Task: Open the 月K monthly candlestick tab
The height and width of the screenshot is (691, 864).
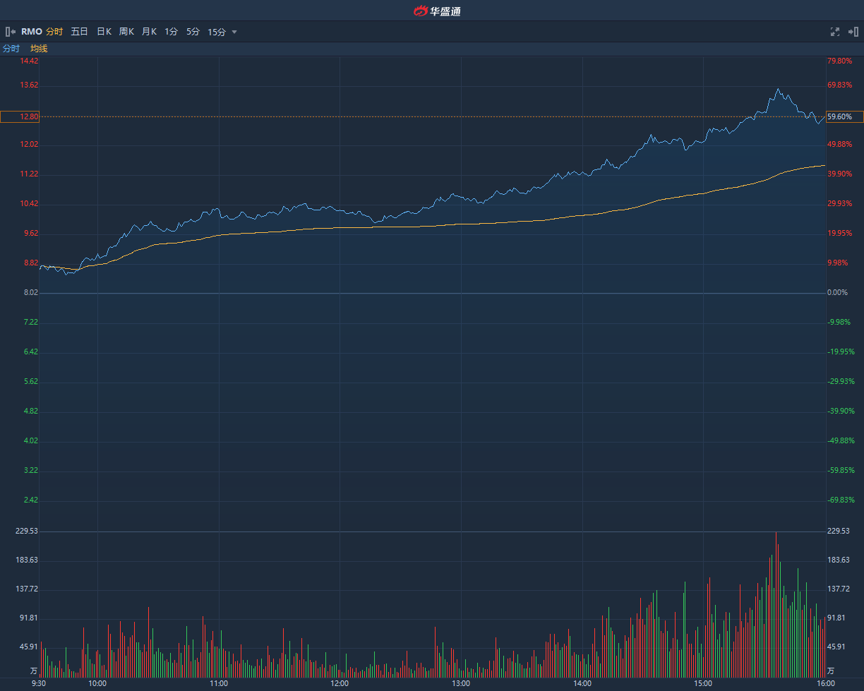Action: [x=149, y=32]
